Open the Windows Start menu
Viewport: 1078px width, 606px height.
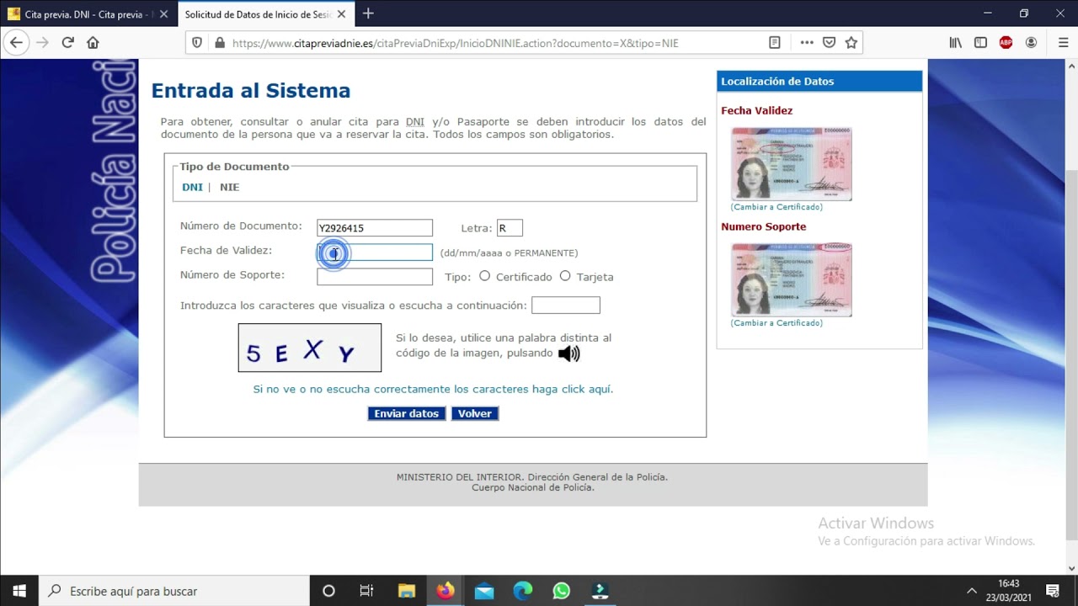tap(19, 591)
